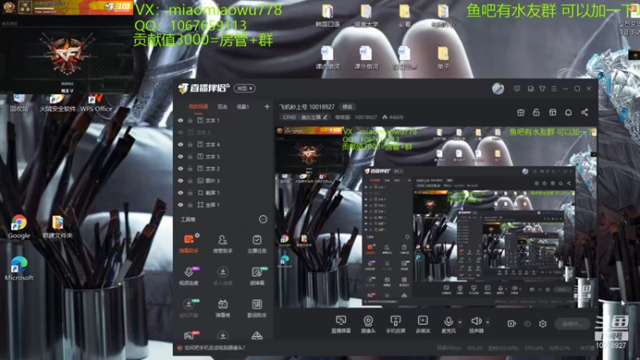Click the pill dropdown beside 直播伴侣 logo
This screenshot has width=640, height=360.
[245, 88]
